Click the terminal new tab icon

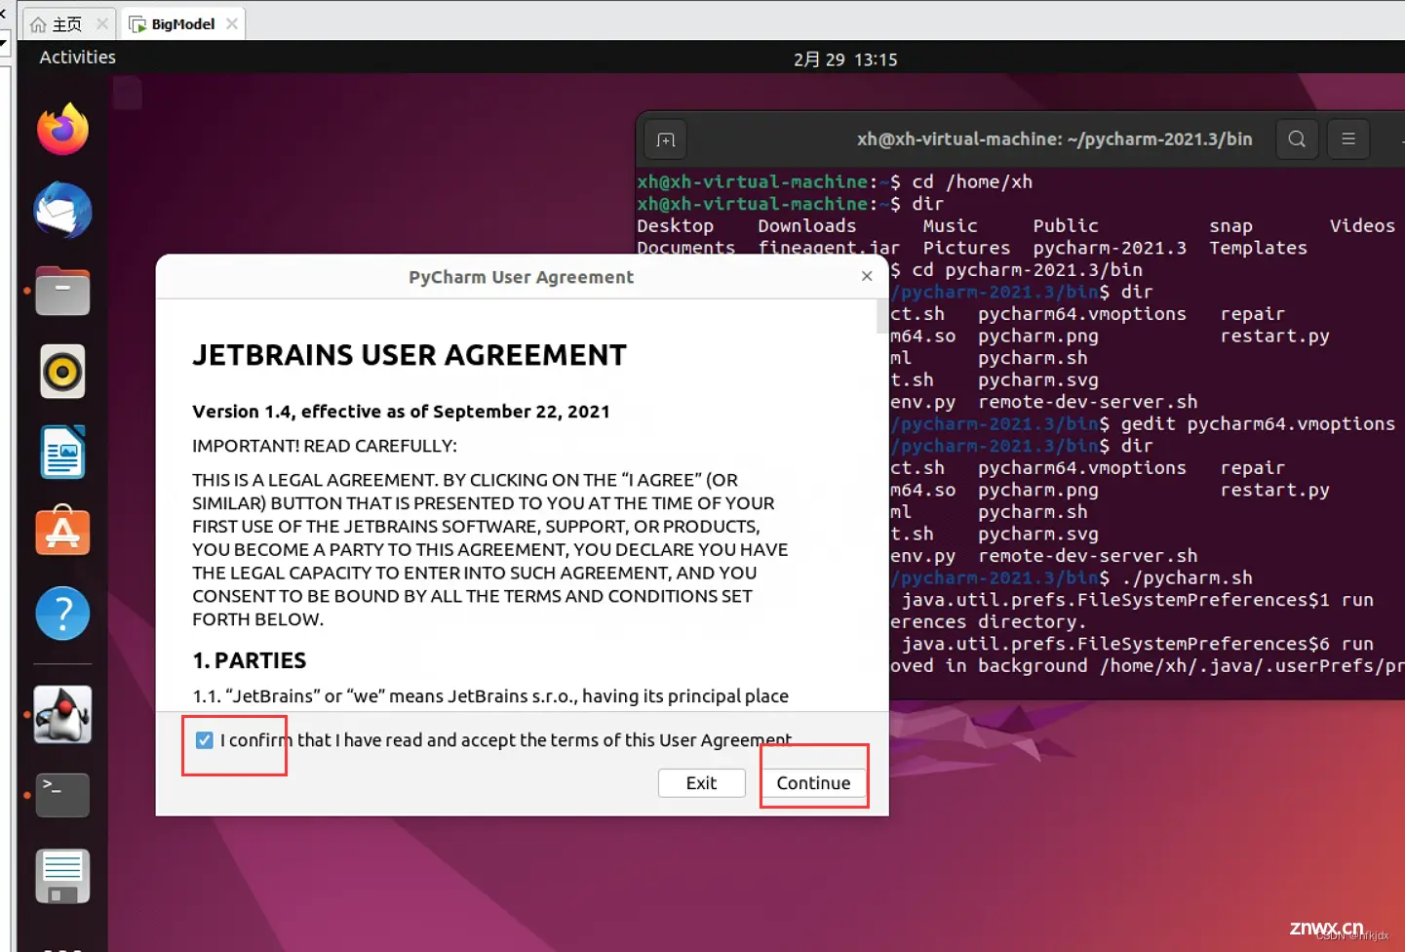coord(666,139)
